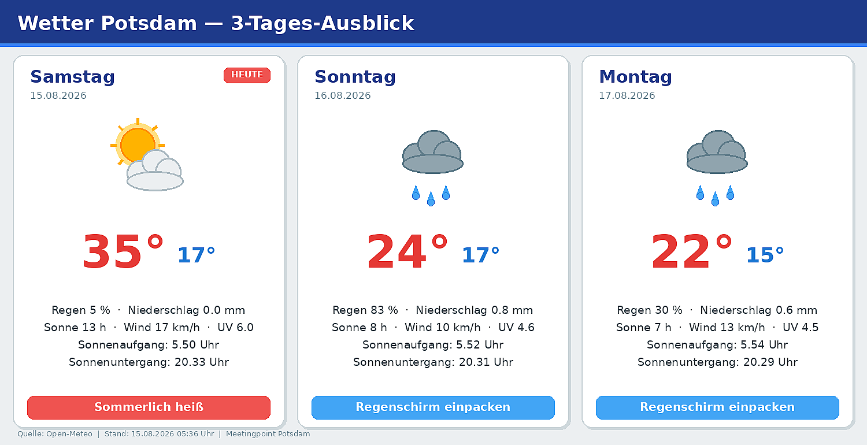This screenshot has height=445, width=867.
Task: Click the raindrops under Montag's cloud
Action: click(x=715, y=195)
